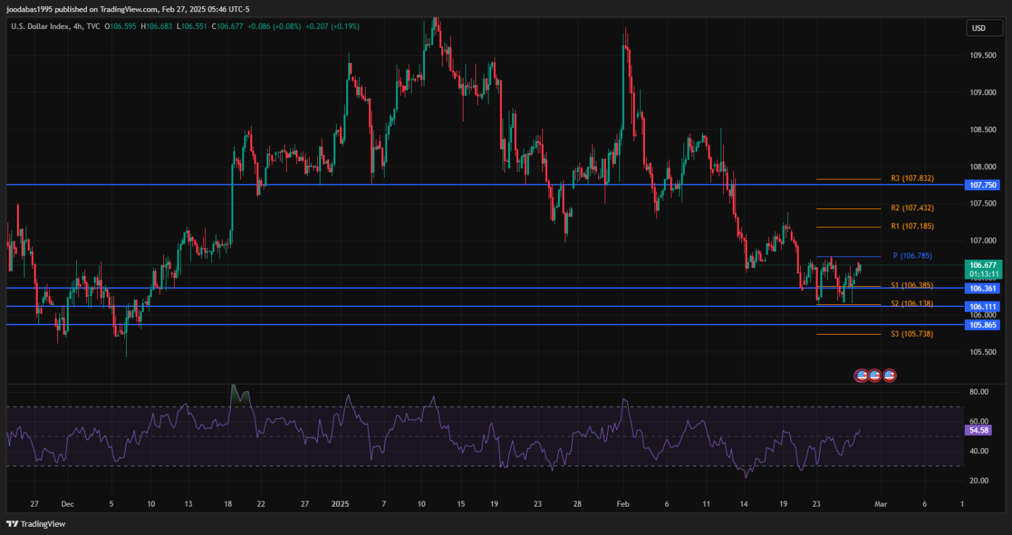
Task: Select the 105.865 horizontal line price label
Action: point(983,325)
